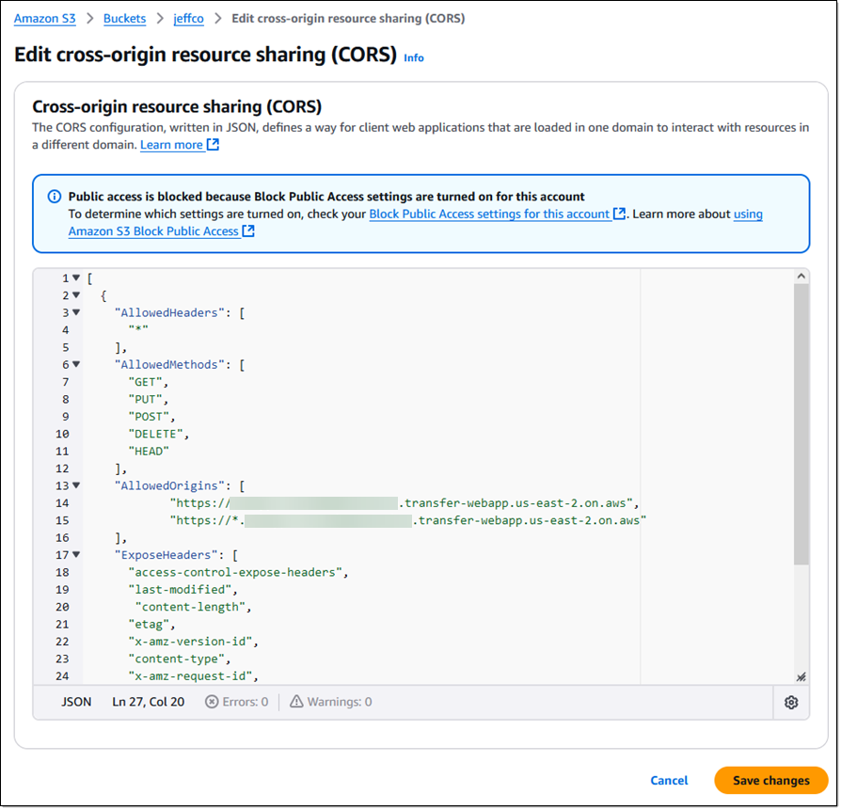Click external icon after Block Public Access settings link
841x810 pixels.
pyautogui.click(x=619, y=214)
